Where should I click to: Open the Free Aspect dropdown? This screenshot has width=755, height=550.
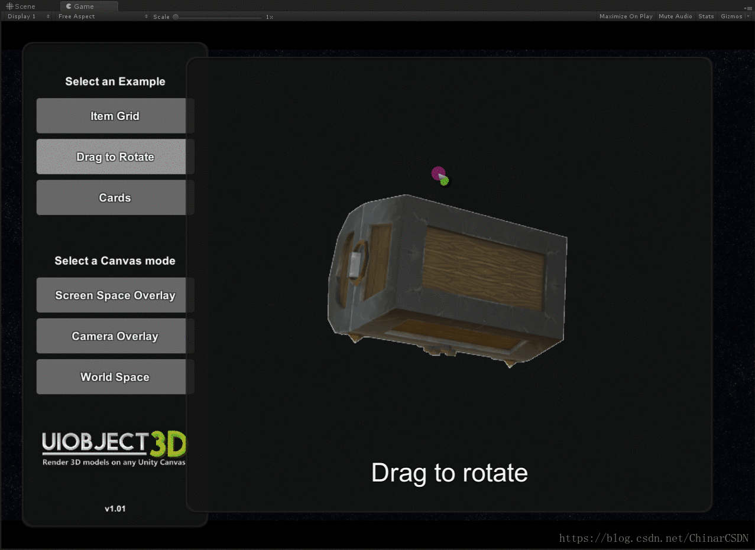[x=102, y=17]
